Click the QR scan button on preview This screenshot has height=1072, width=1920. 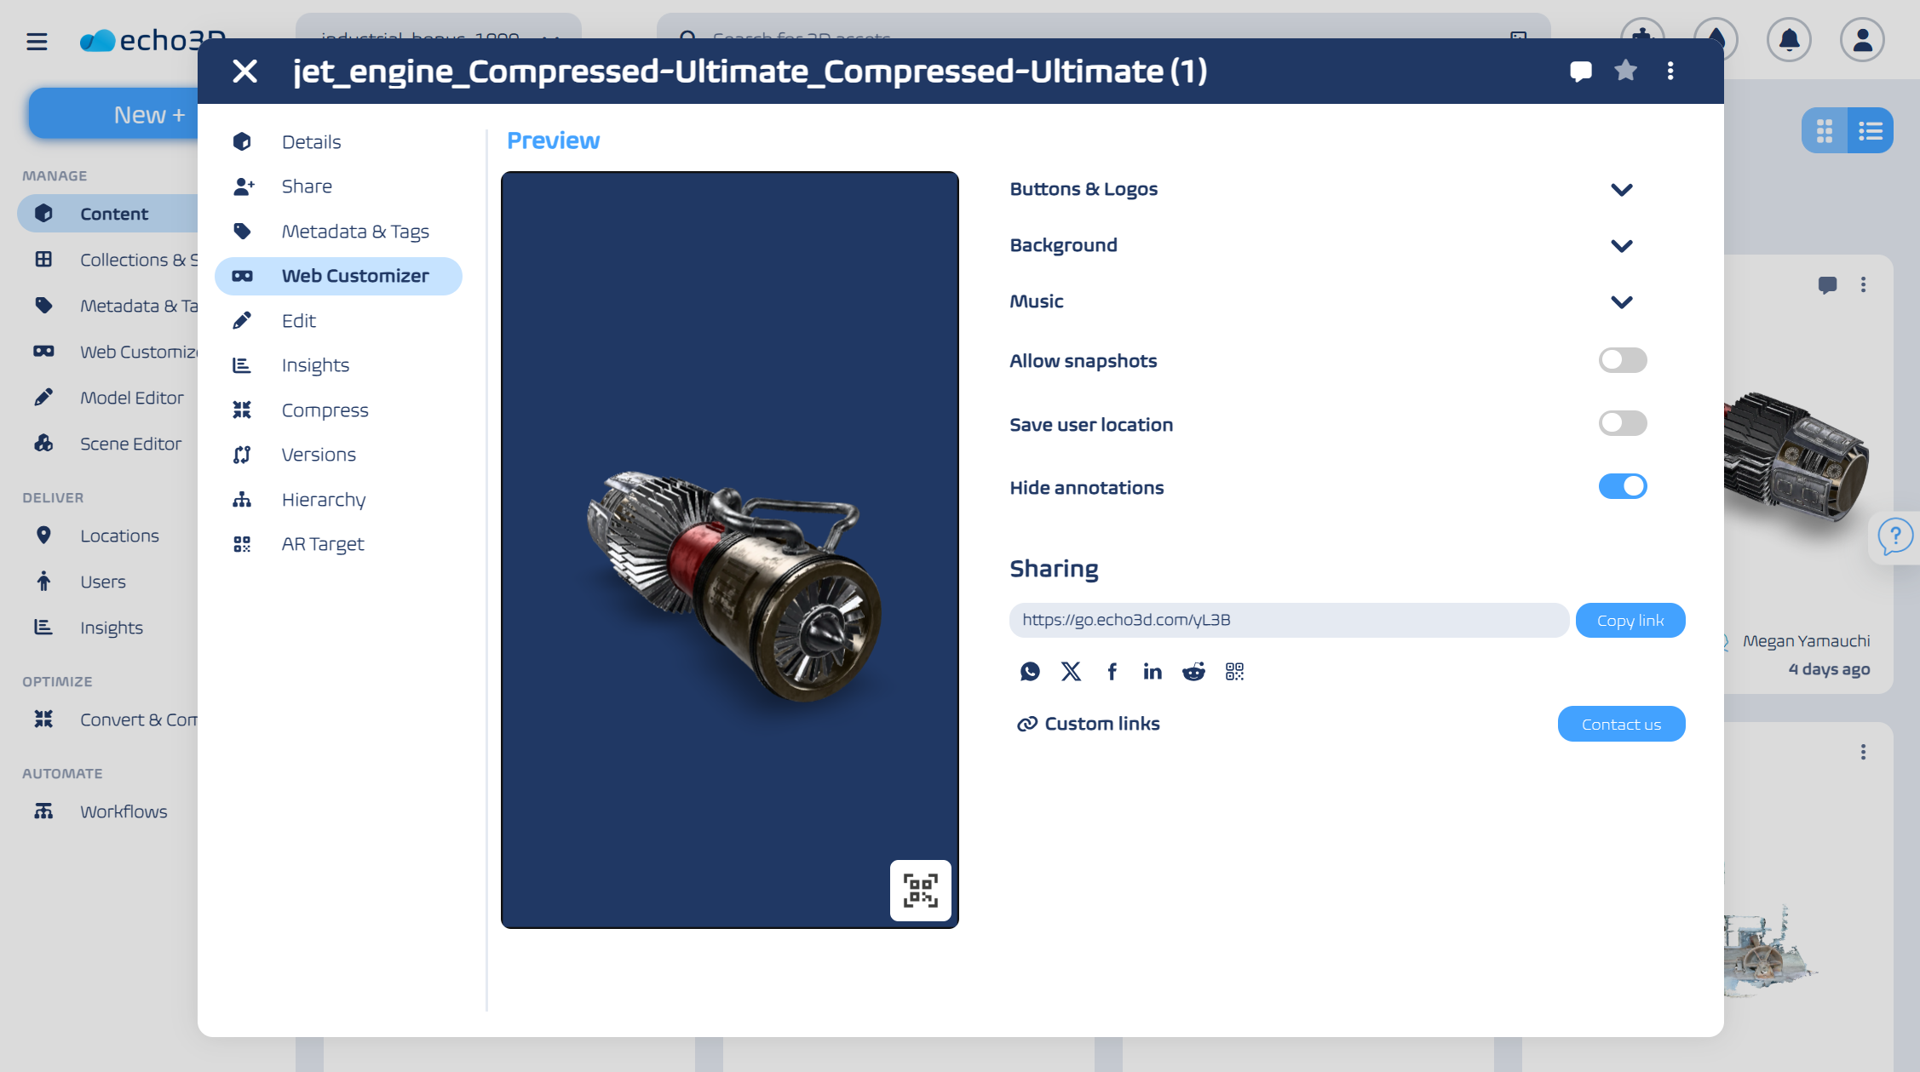pos(920,890)
